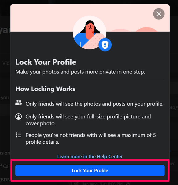The height and width of the screenshot is (185, 178).
Task: Open Learn more in the Help Center
Action: [x=90, y=156]
